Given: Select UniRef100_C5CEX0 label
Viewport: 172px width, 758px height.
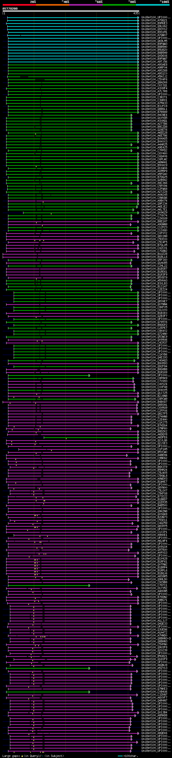Looking at the screenshot, I should pos(154,239).
